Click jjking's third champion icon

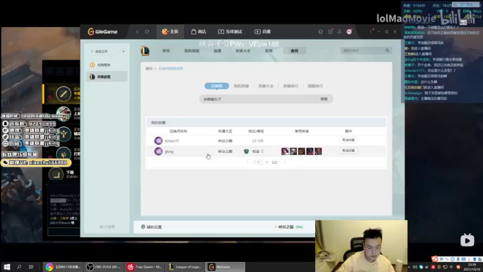pyautogui.click(x=301, y=151)
